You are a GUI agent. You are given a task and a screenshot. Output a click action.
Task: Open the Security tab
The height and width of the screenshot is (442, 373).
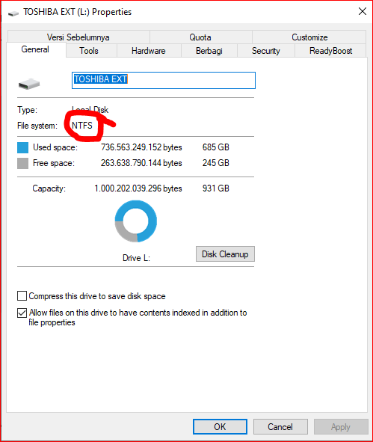click(x=266, y=51)
